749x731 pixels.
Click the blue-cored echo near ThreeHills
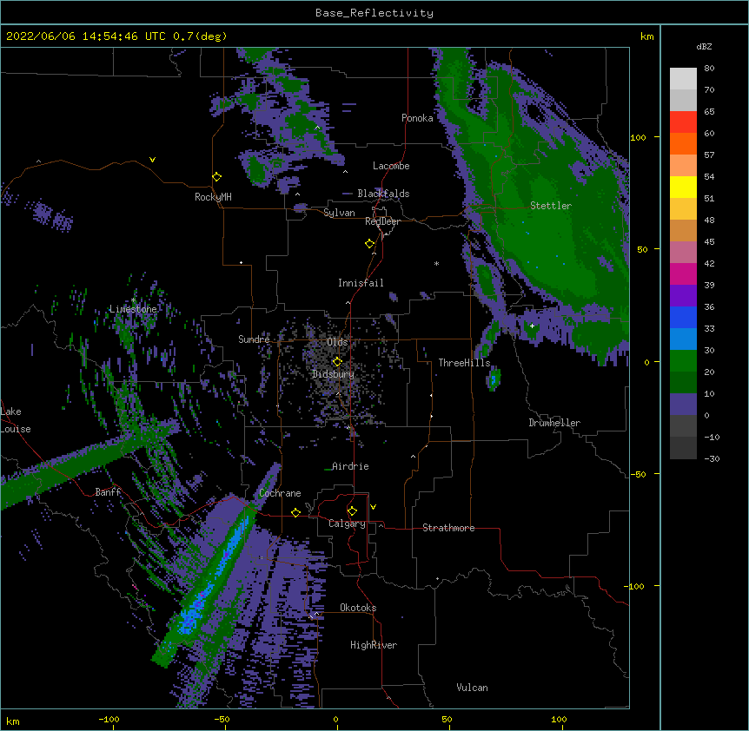(x=494, y=379)
